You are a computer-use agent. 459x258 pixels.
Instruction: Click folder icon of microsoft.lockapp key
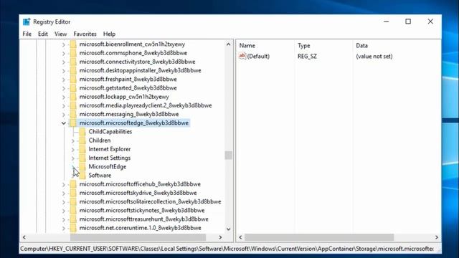pyautogui.click(x=73, y=97)
